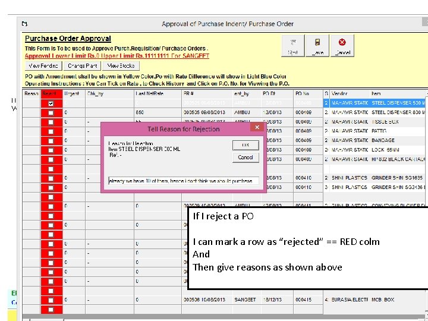The image size is (428, 321).
Task: Uncheck the Reject box for STEEL DISPENSER 500 ML
Action: (x=51, y=103)
